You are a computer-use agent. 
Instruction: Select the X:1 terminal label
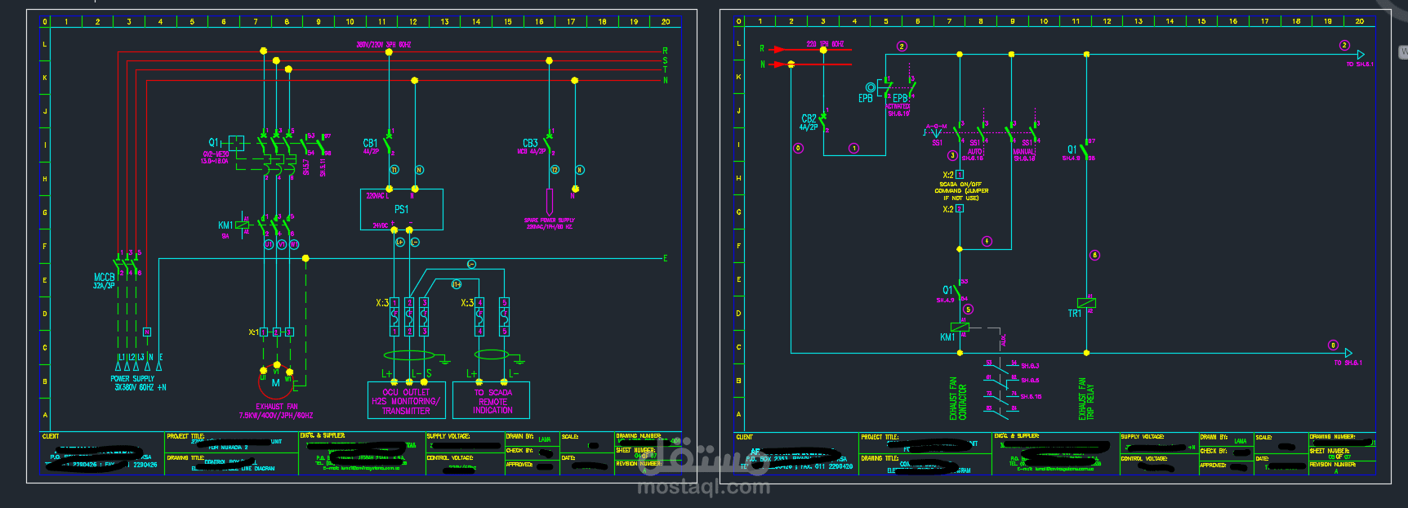tap(253, 332)
